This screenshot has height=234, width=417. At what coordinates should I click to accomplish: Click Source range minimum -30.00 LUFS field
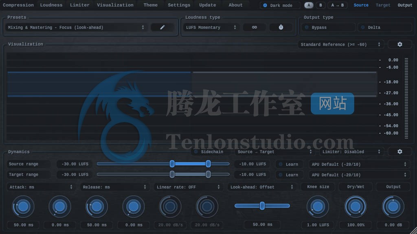click(75, 164)
